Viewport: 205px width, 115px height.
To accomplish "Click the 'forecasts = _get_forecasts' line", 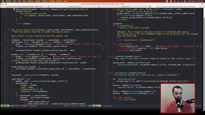I will coord(35,75).
